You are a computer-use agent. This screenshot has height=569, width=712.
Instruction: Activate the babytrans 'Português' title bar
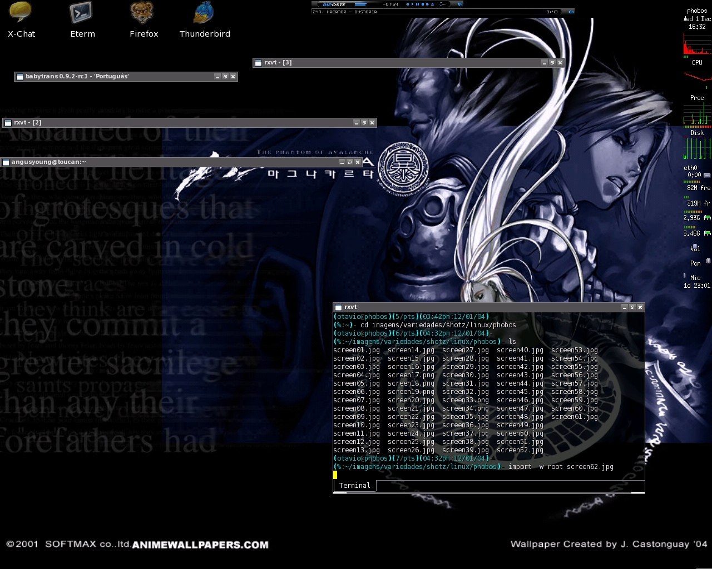[126, 77]
